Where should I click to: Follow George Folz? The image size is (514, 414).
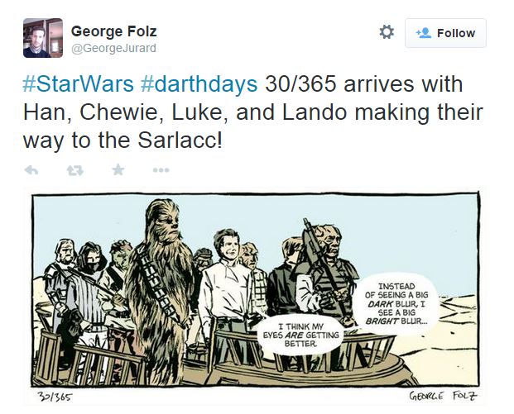pos(445,33)
